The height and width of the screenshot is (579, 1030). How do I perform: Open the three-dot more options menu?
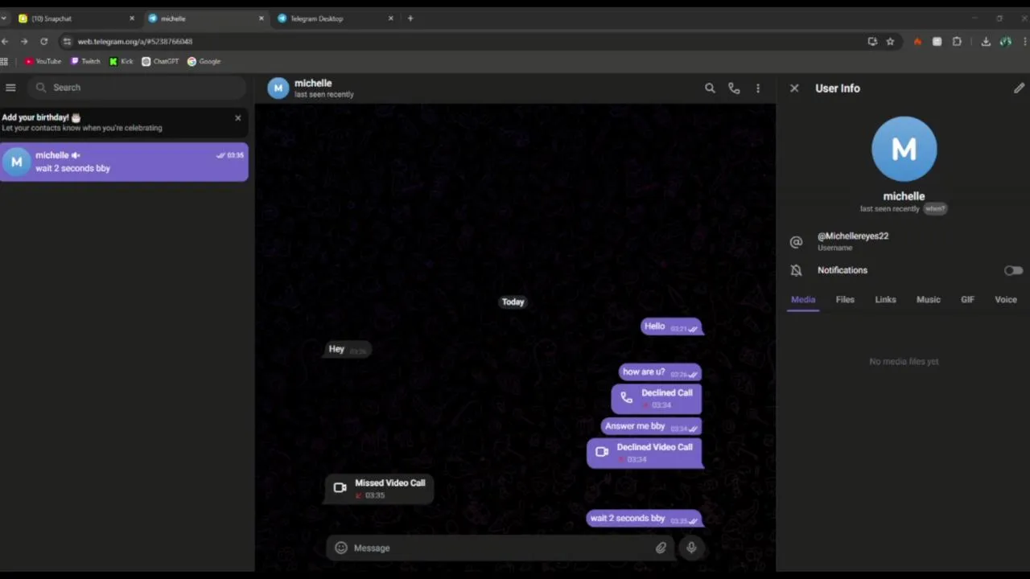(758, 88)
